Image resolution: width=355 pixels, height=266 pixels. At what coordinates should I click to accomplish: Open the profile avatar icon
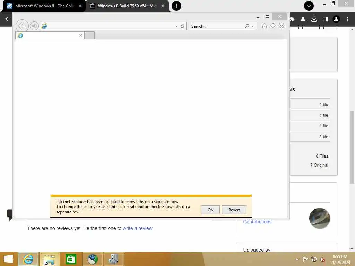click(336, 19)
